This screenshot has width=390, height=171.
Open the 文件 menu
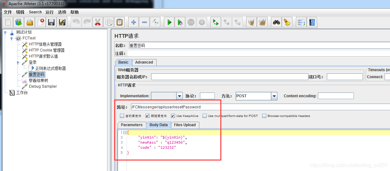click(x=8, y=12)
